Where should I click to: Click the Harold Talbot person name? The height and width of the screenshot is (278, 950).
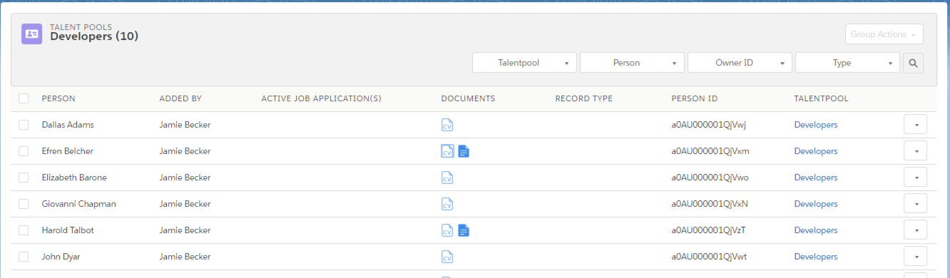pos(68,230)
